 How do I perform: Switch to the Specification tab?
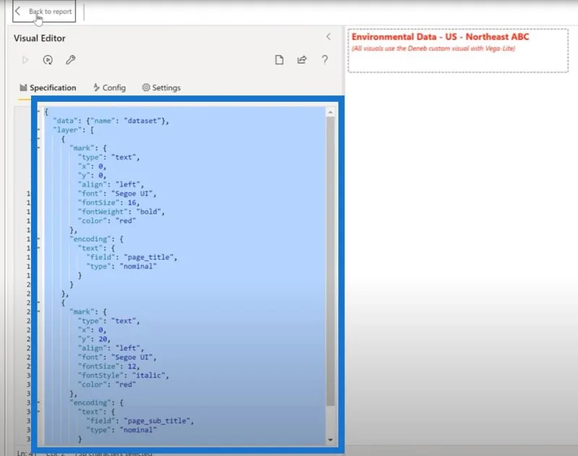(x=48, y=87)
